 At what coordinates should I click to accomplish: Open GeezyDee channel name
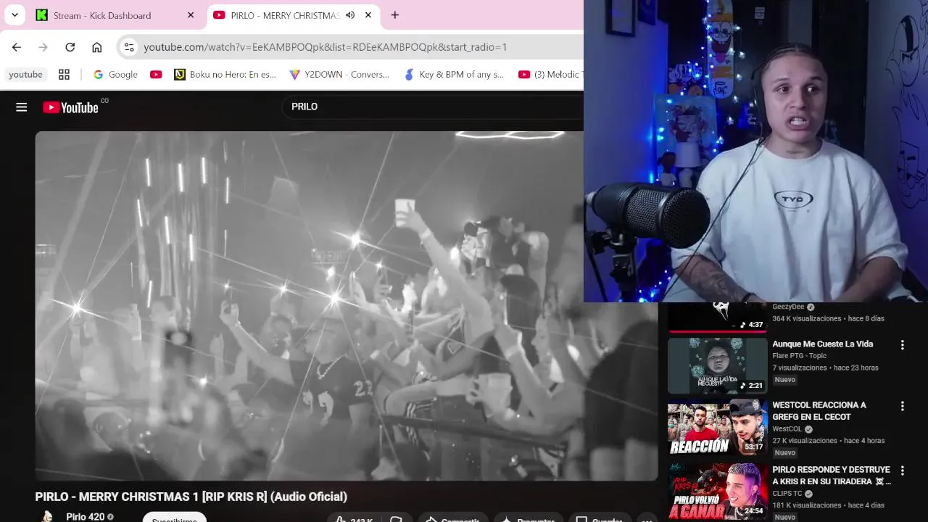[x=788, y=307]
